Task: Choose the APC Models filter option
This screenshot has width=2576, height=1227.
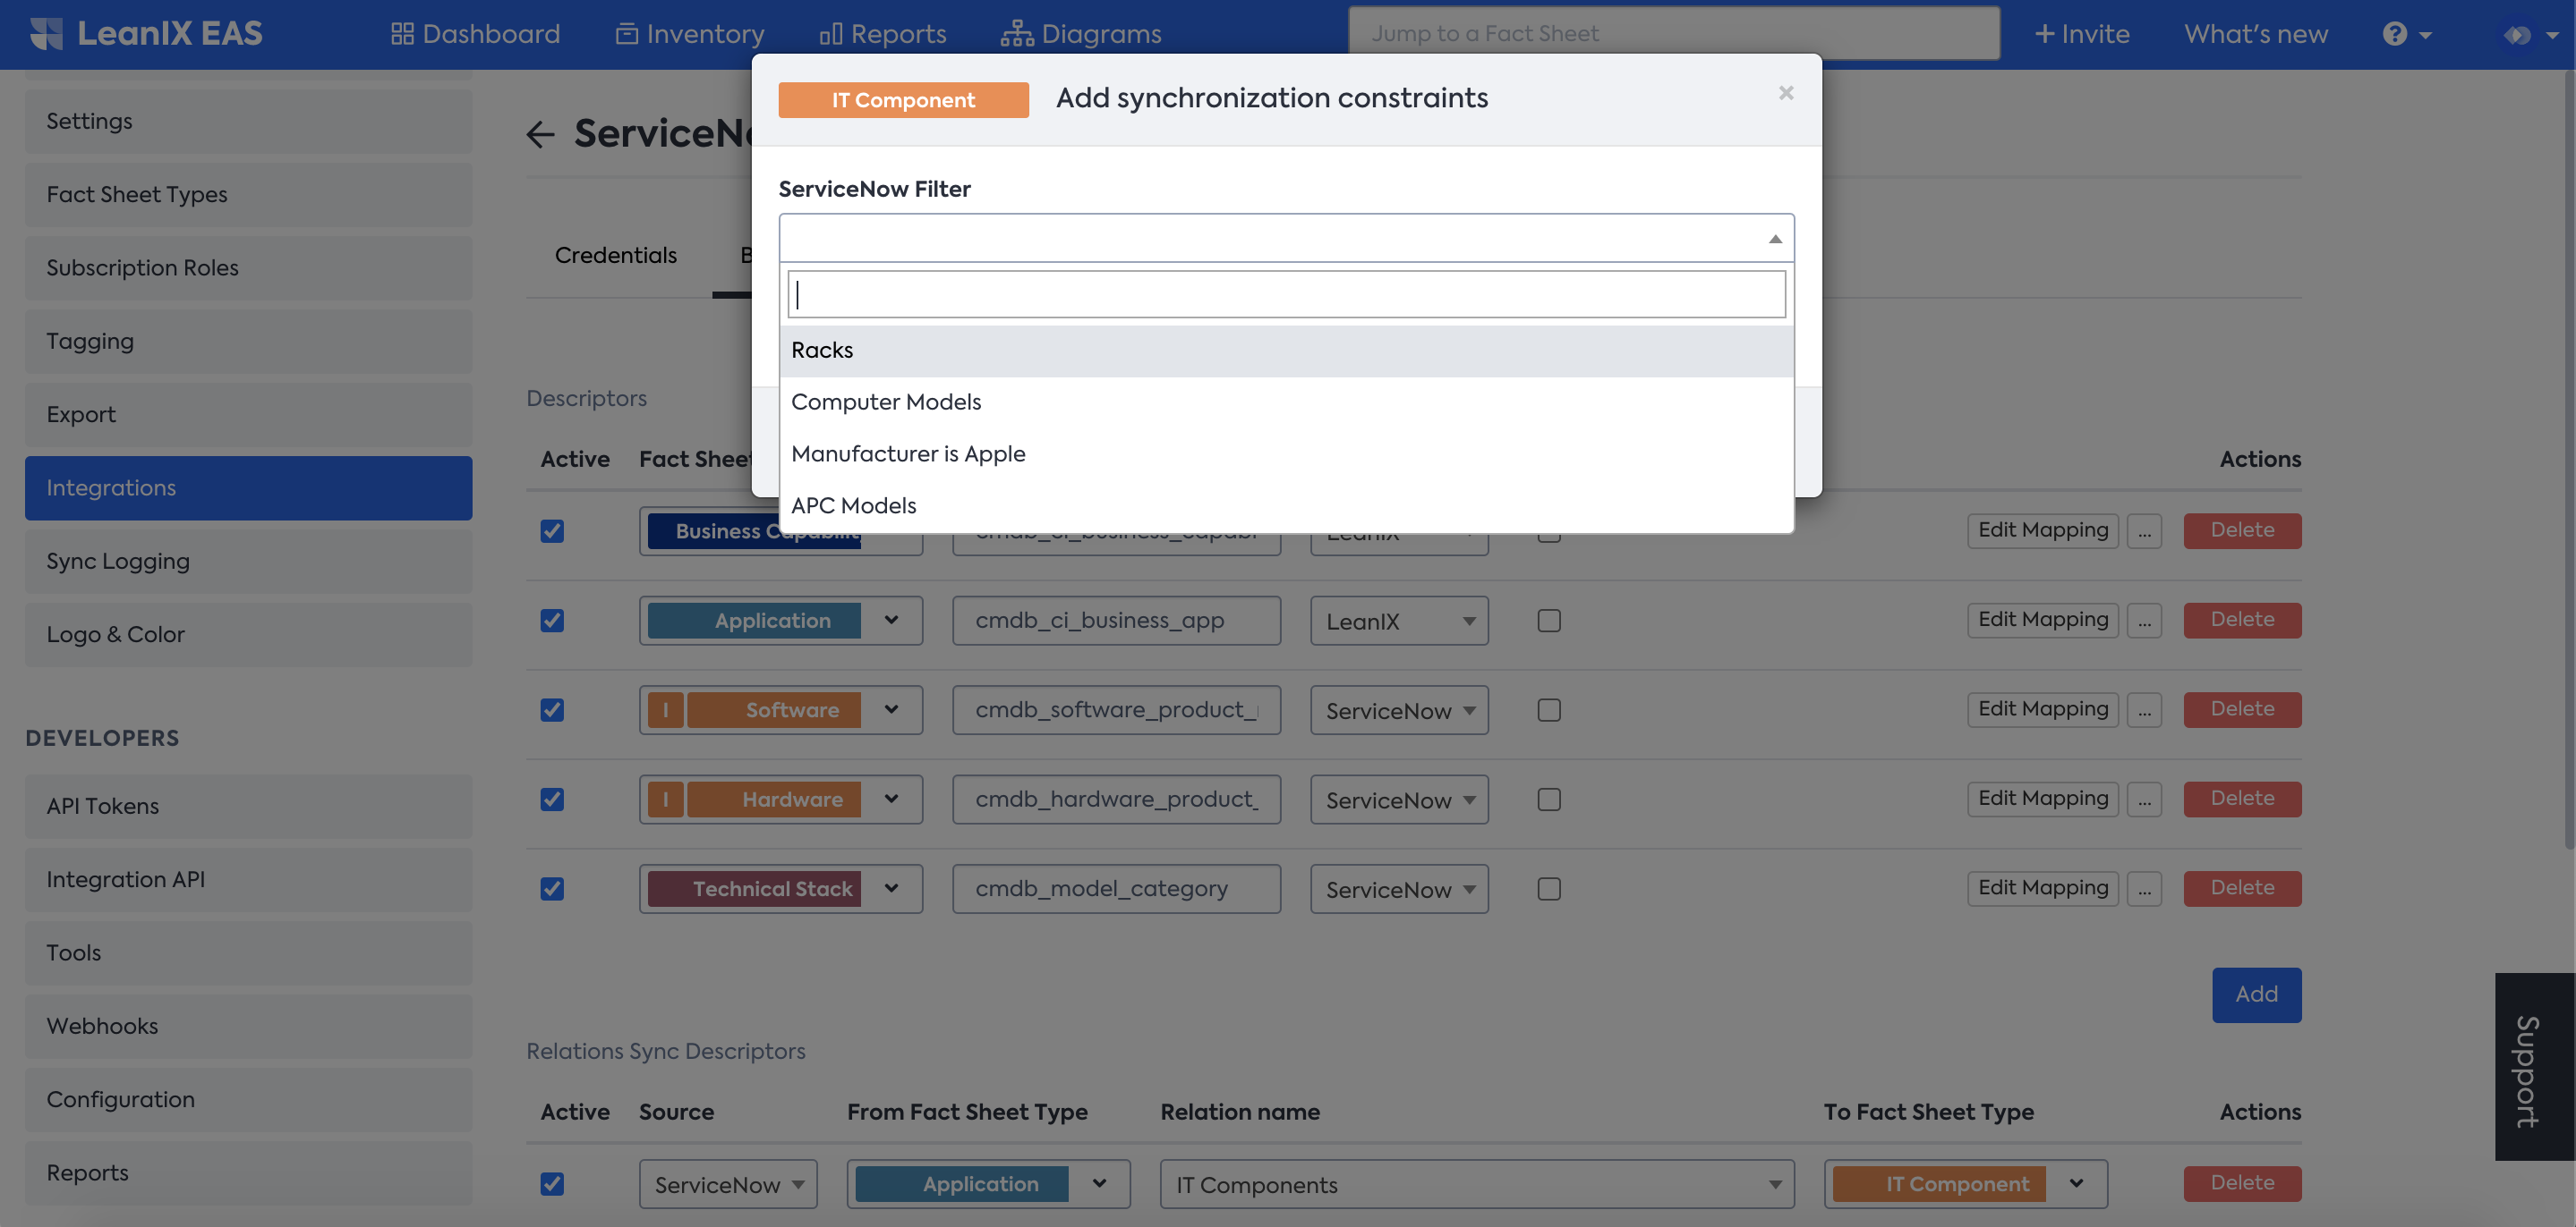Action: click(x=1286, y=506)
